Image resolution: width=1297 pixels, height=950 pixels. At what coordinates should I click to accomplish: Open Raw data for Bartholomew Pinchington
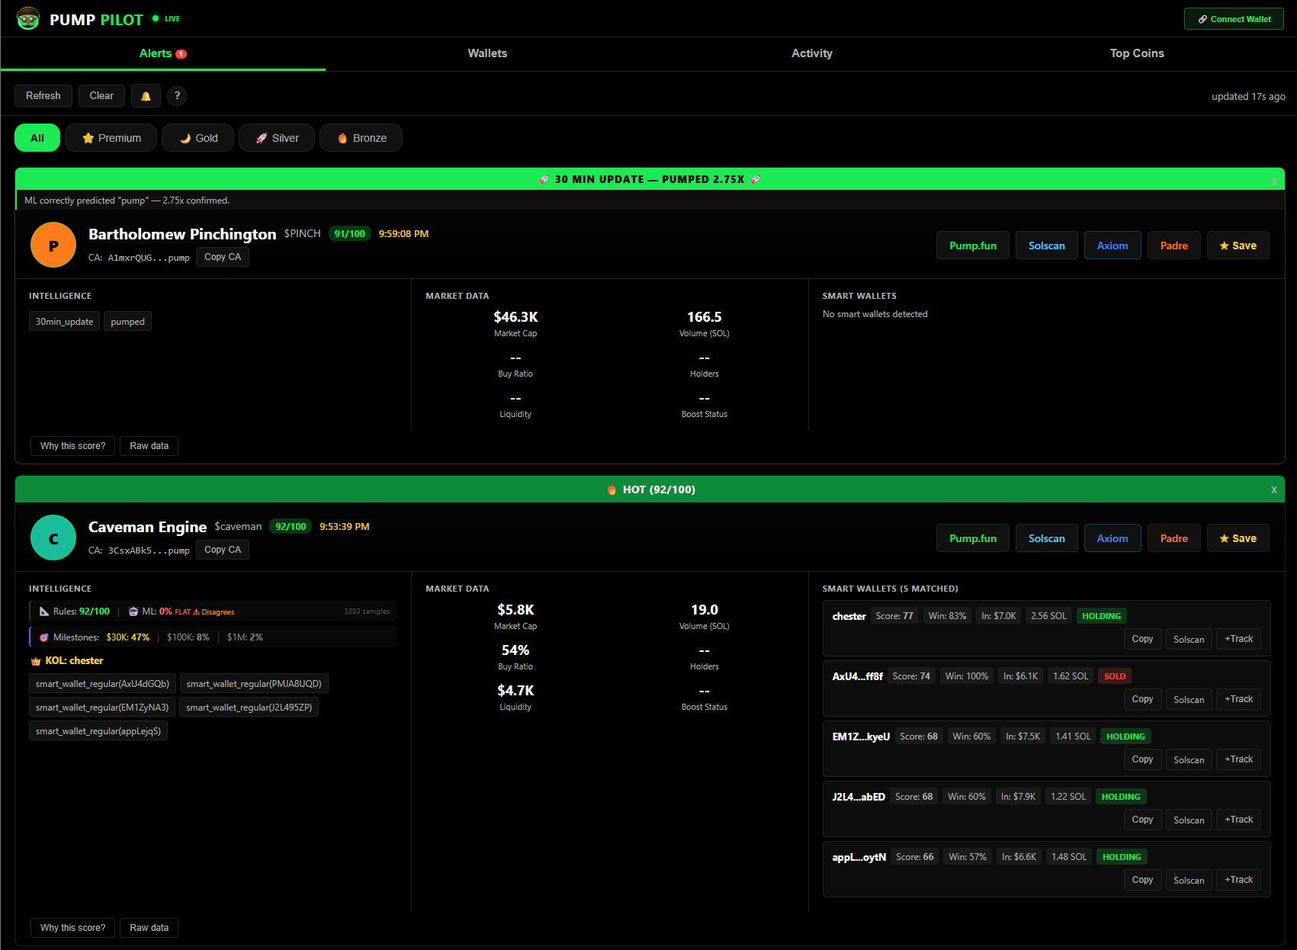149,445
